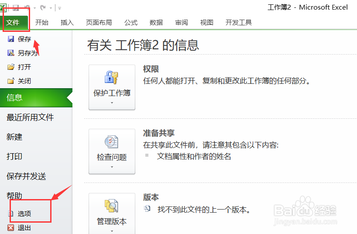Open the 公式 ribbon tab
Image resolution: width=357 pixels, height=234 pixels.
[131, 23]
